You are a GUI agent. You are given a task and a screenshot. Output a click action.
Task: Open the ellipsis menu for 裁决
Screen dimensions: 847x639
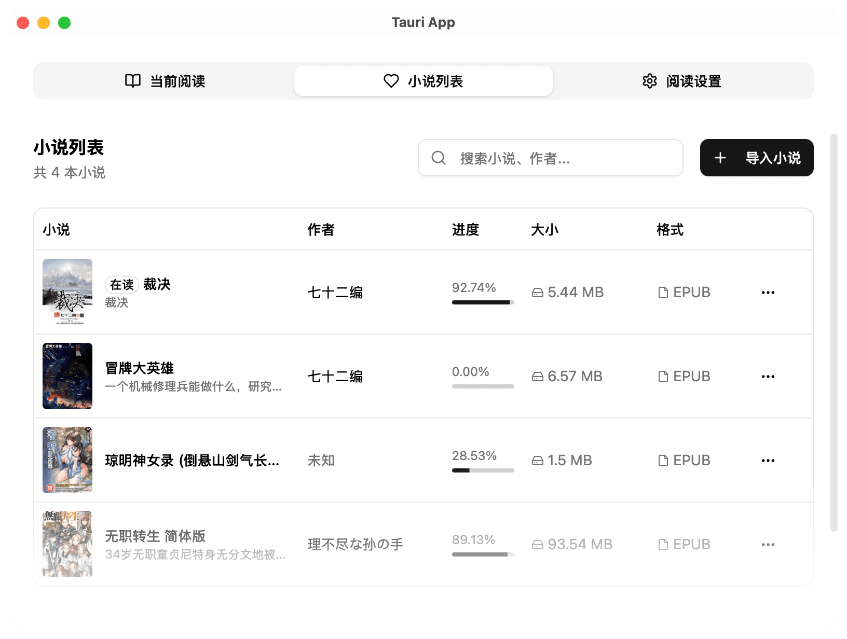click(x=768, y=292)
